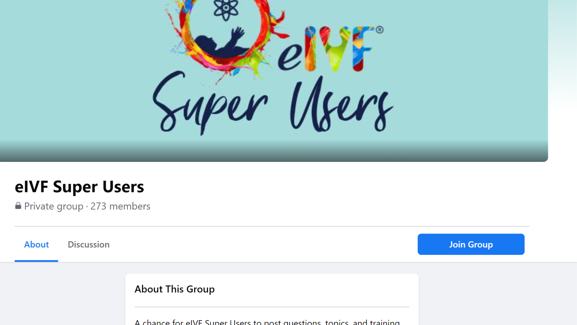Click the Private group label
Image resolution: width=577 pixels, height=325 pixels.
(x=53, y=206)
